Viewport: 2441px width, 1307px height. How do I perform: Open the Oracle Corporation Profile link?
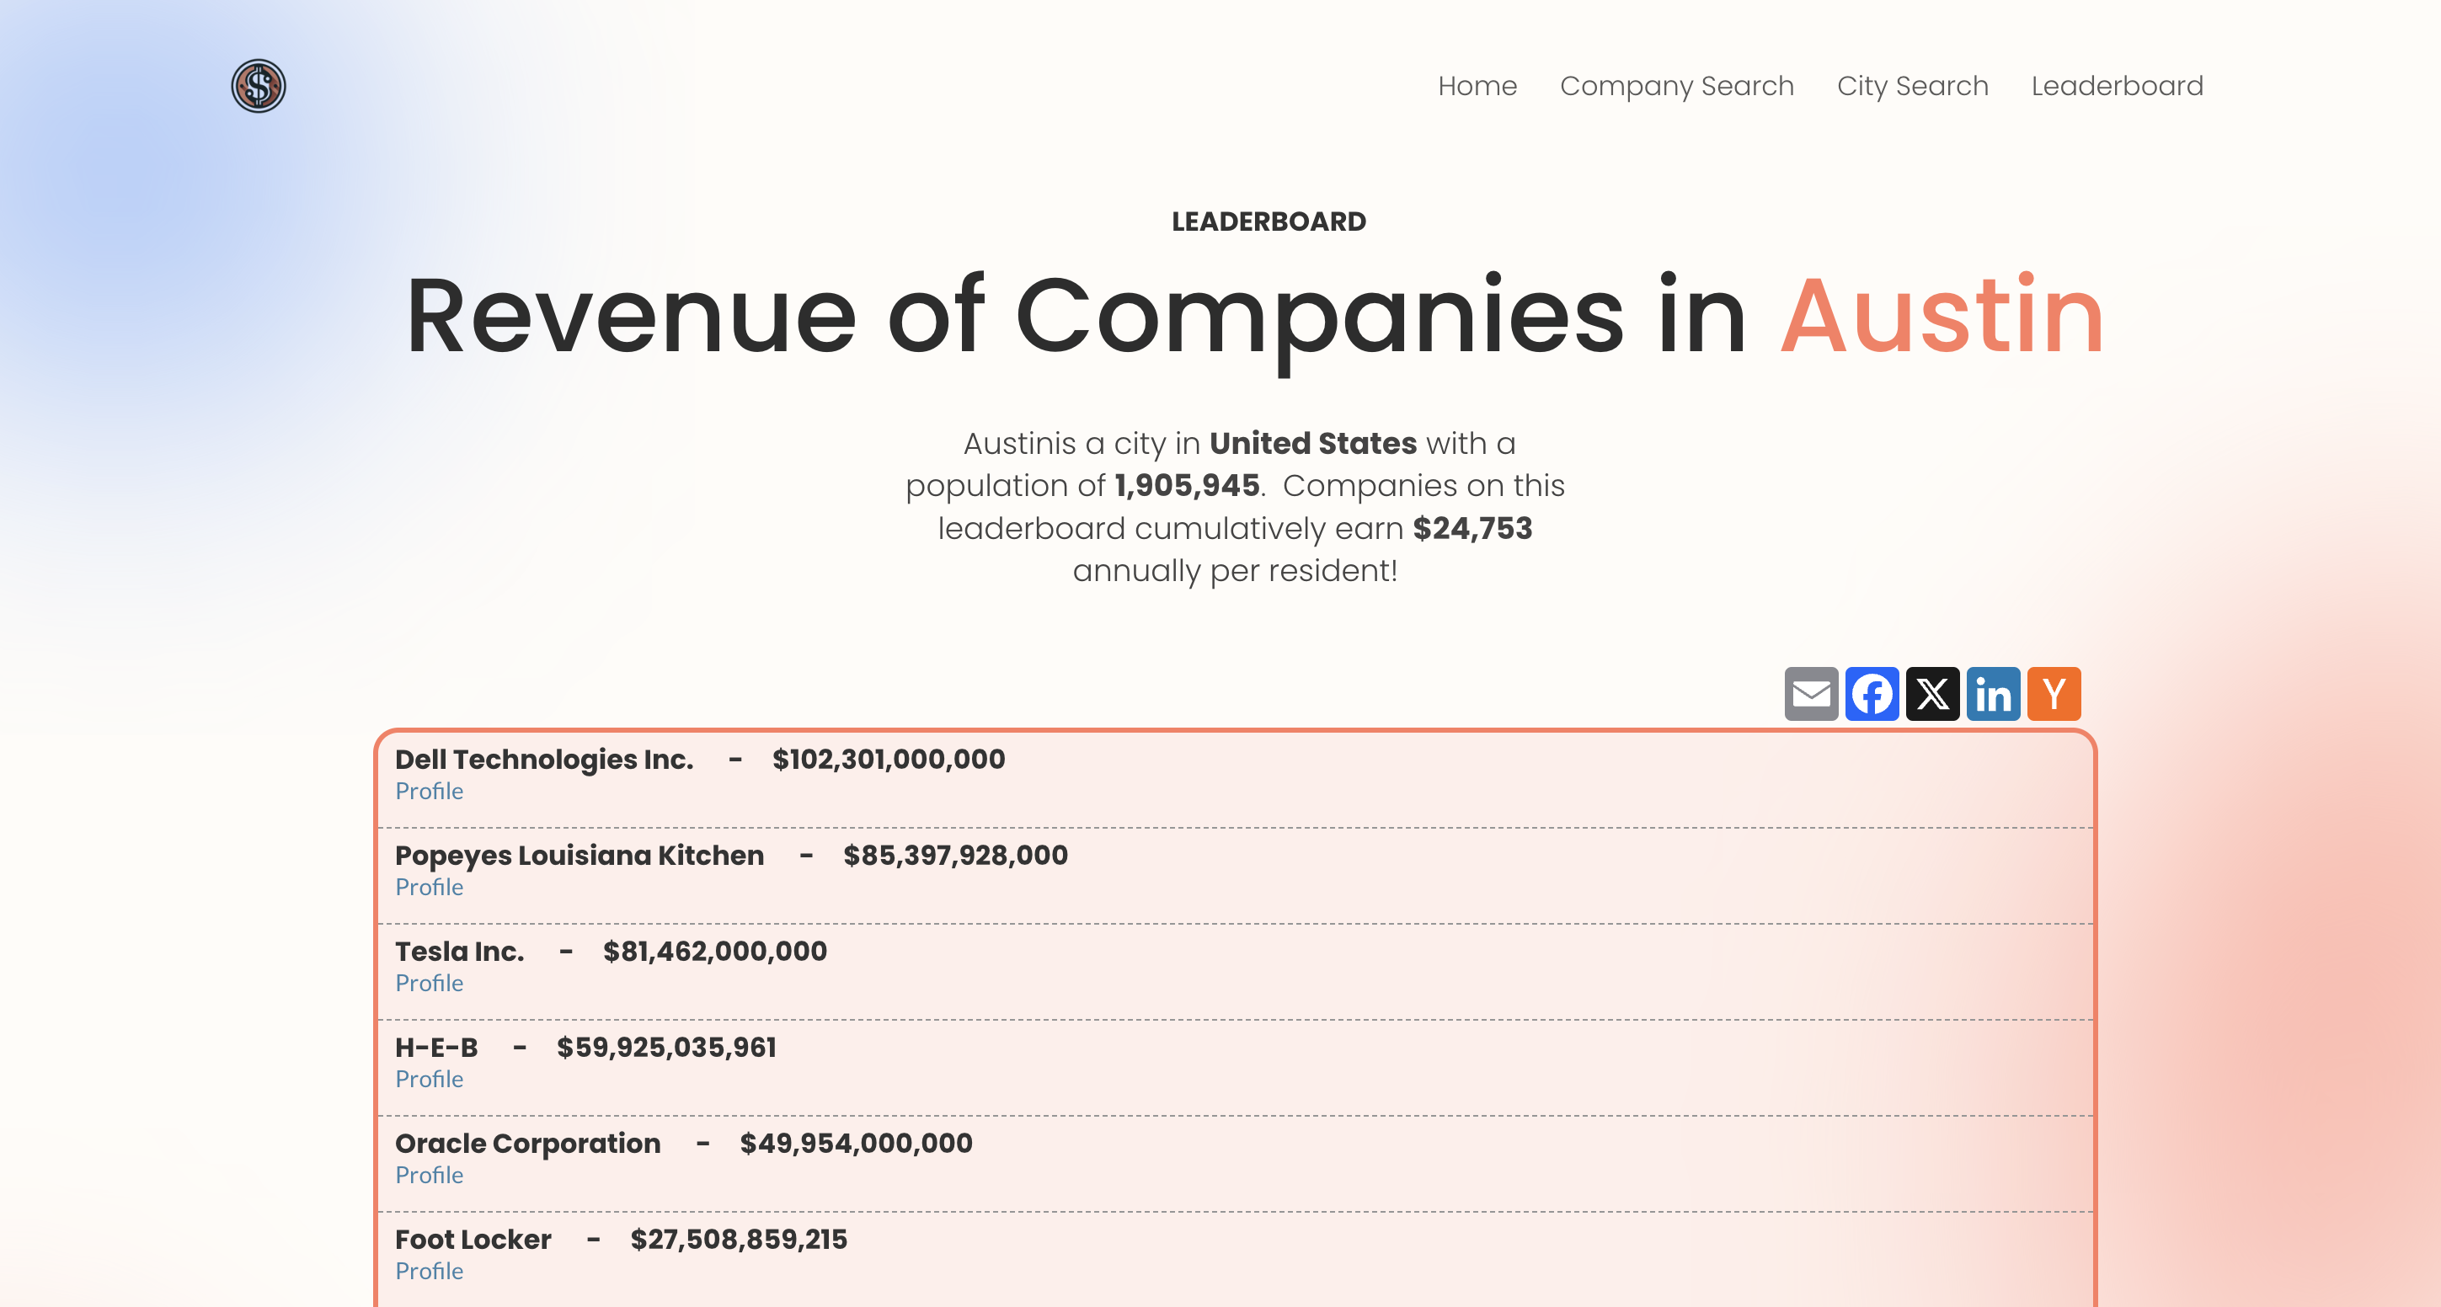tap(430, 1176)
